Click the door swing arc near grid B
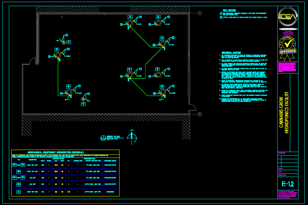 [x=193, y=107]
